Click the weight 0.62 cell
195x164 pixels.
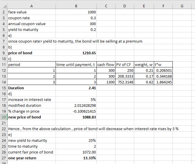tap(144, 82)
